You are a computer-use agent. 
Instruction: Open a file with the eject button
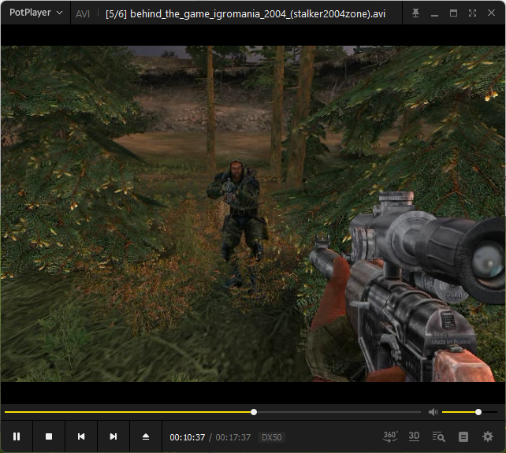(x=146, y=436)
